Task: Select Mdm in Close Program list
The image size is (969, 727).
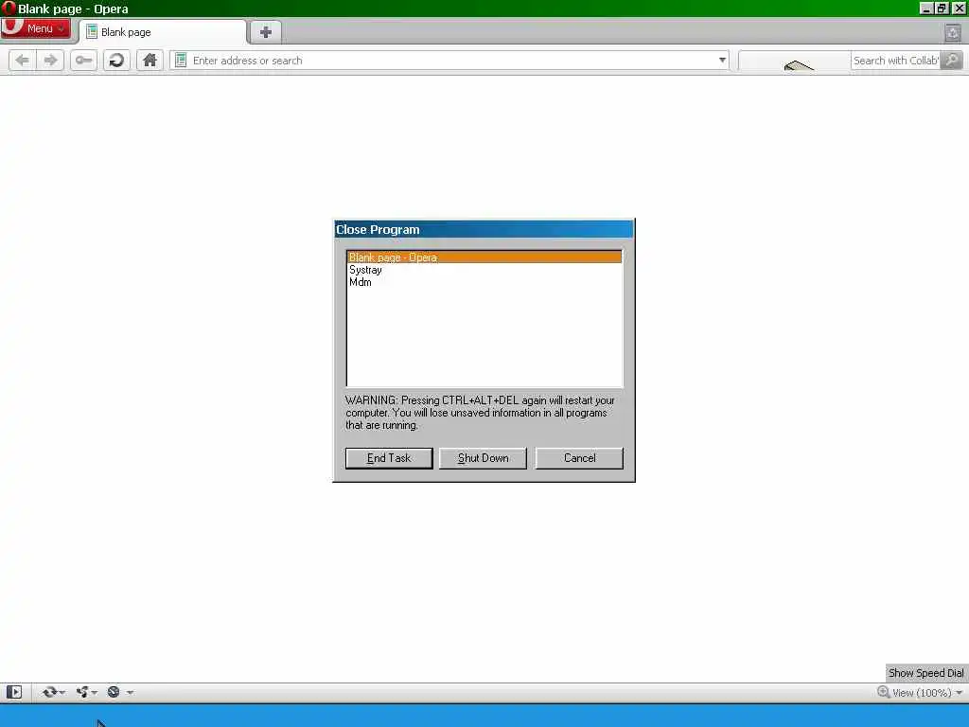Action: tap(484, 282)
